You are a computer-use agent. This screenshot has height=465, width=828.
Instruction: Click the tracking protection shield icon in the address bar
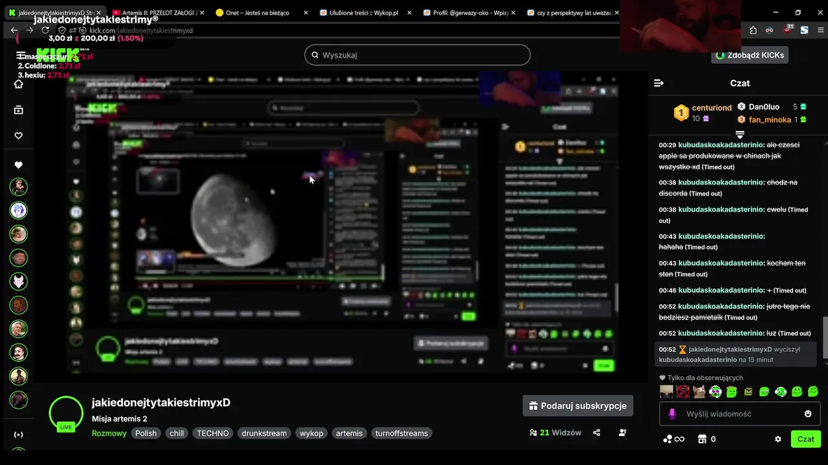(x=62, y=30)
